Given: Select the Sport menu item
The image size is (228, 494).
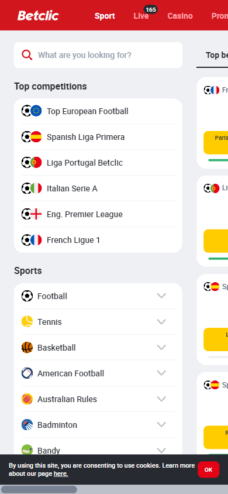Looking at the screenshot, I should point(105,16).
